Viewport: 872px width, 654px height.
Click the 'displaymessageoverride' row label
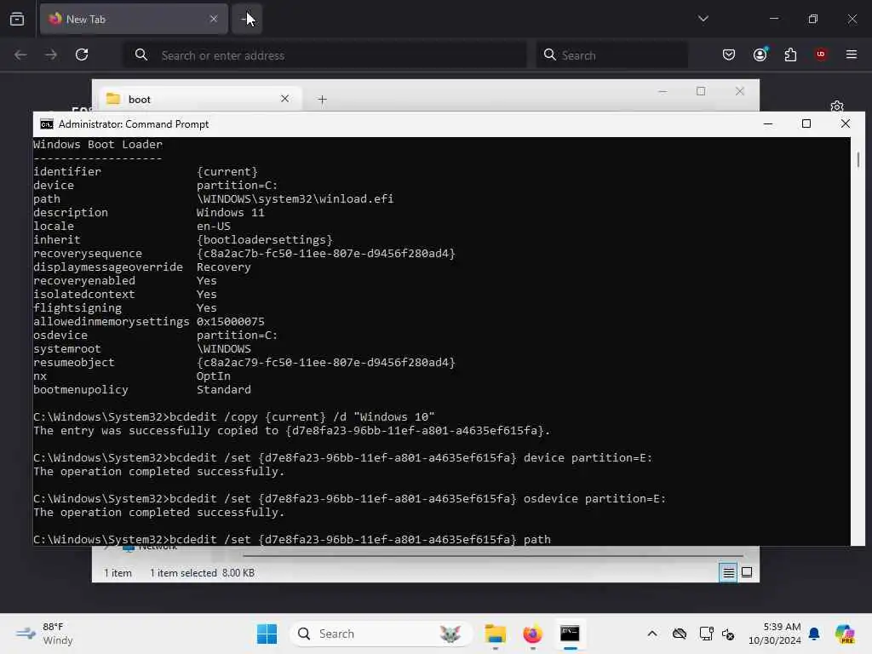108,267
